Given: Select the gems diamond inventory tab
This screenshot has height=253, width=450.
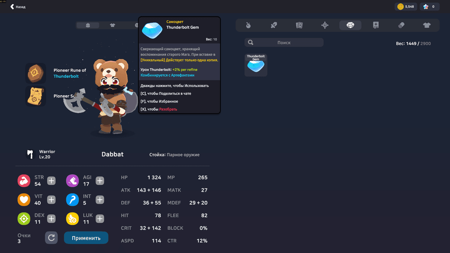Looking at the screenshot, I should click(350, 25).
